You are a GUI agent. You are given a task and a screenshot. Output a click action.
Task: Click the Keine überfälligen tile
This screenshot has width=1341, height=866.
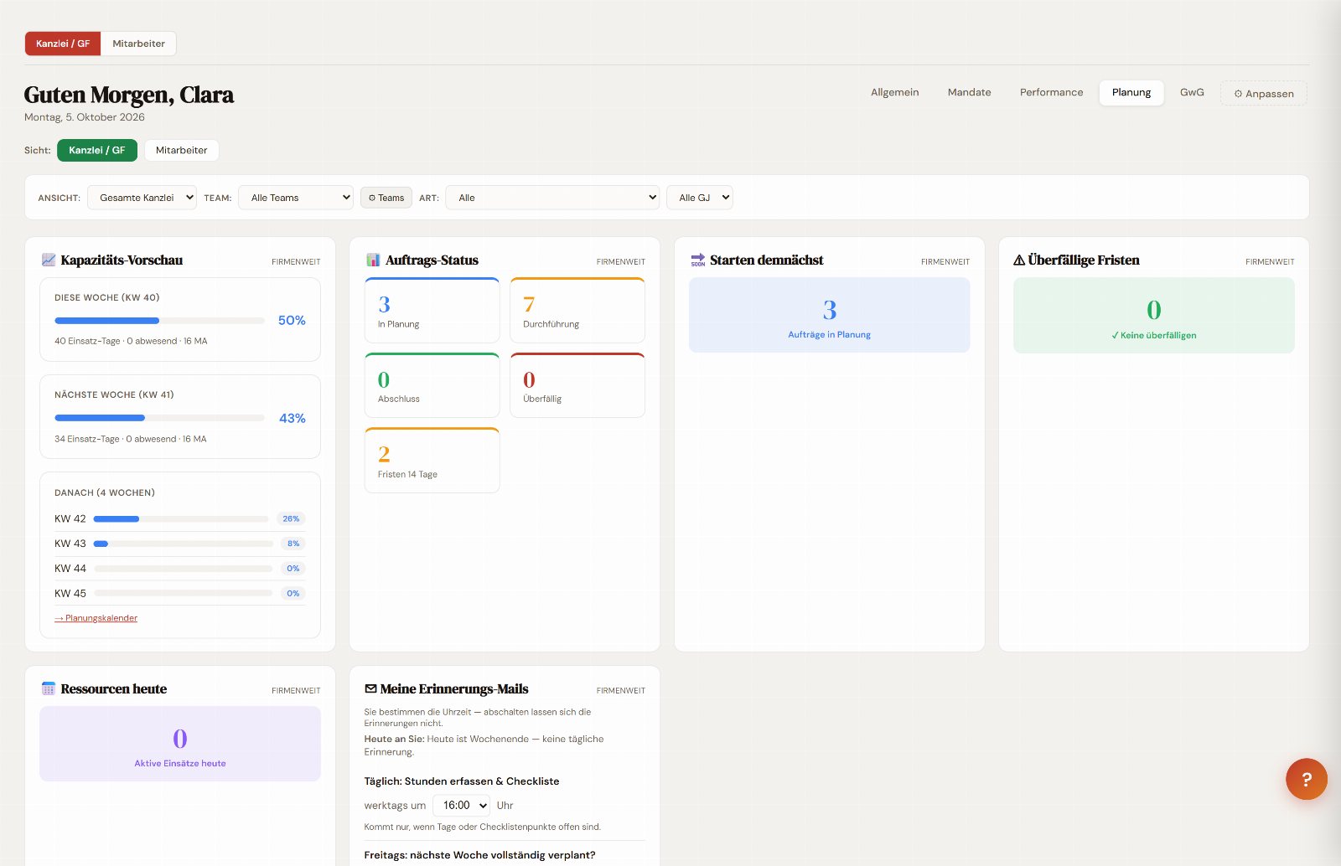click(x=1153, y=315)
